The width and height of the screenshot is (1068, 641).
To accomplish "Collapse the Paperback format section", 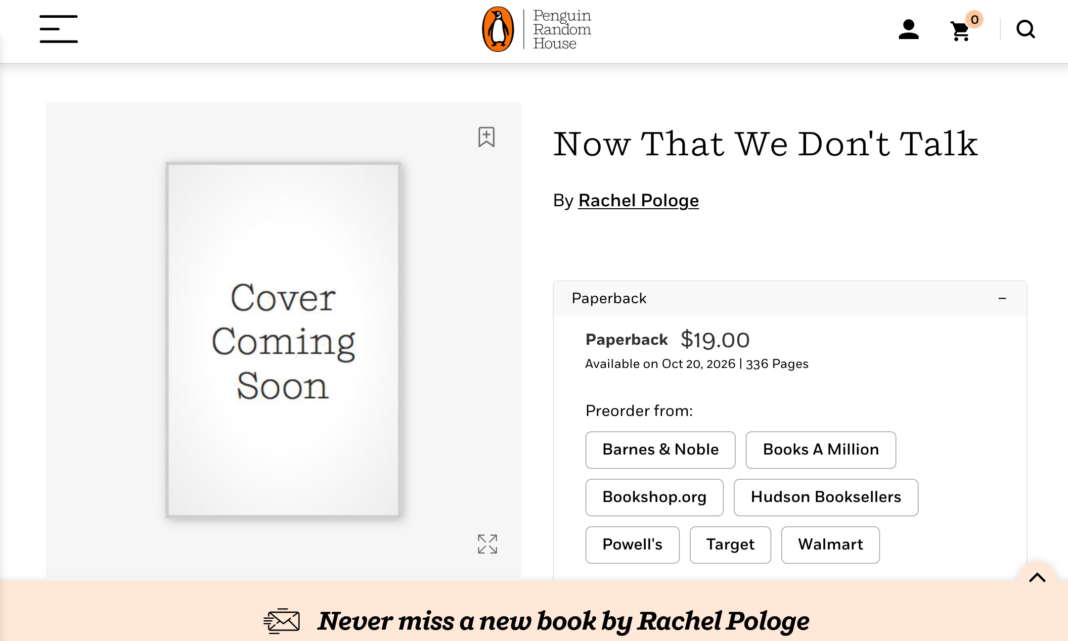I will pos(1002,298).
